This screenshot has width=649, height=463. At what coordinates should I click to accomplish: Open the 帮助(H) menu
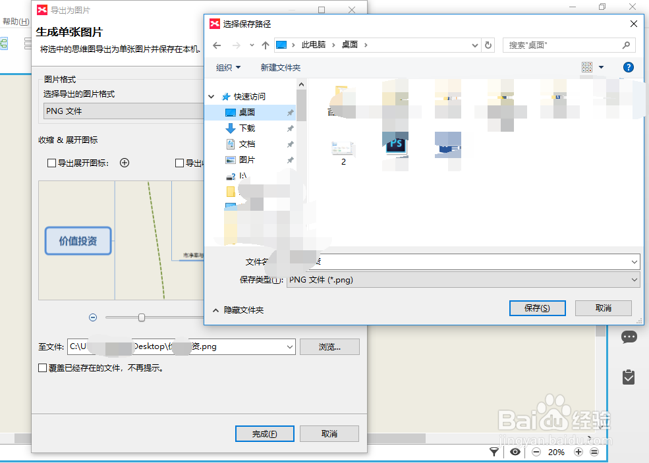coord(16,22)
